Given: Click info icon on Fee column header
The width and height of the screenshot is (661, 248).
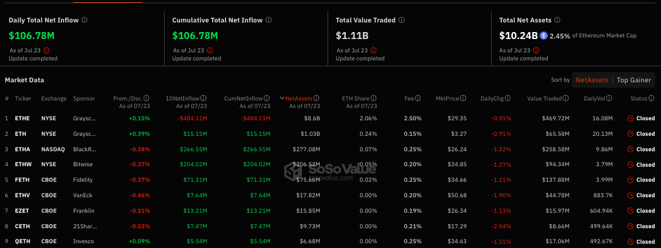Looking at the screenshot, I should 418,98.
